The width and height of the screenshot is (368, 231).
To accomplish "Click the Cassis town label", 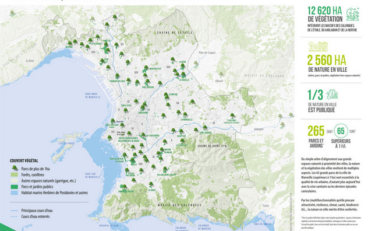I will (266, 205).
